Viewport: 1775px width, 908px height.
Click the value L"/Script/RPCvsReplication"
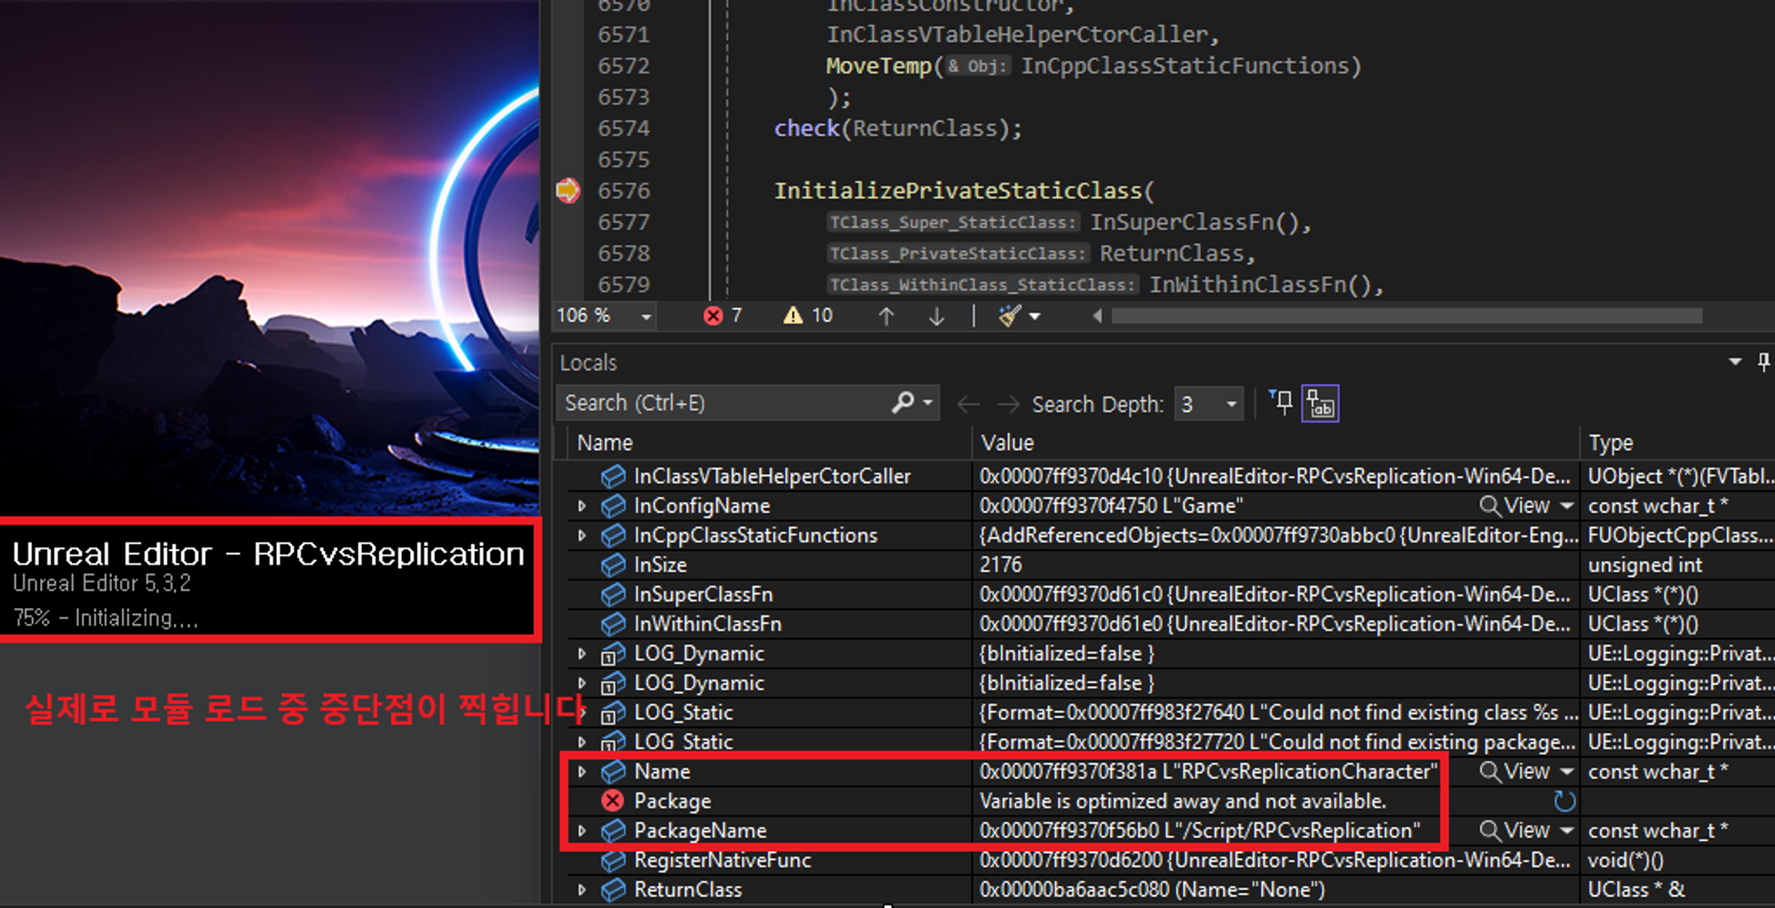pos(1291,831)
